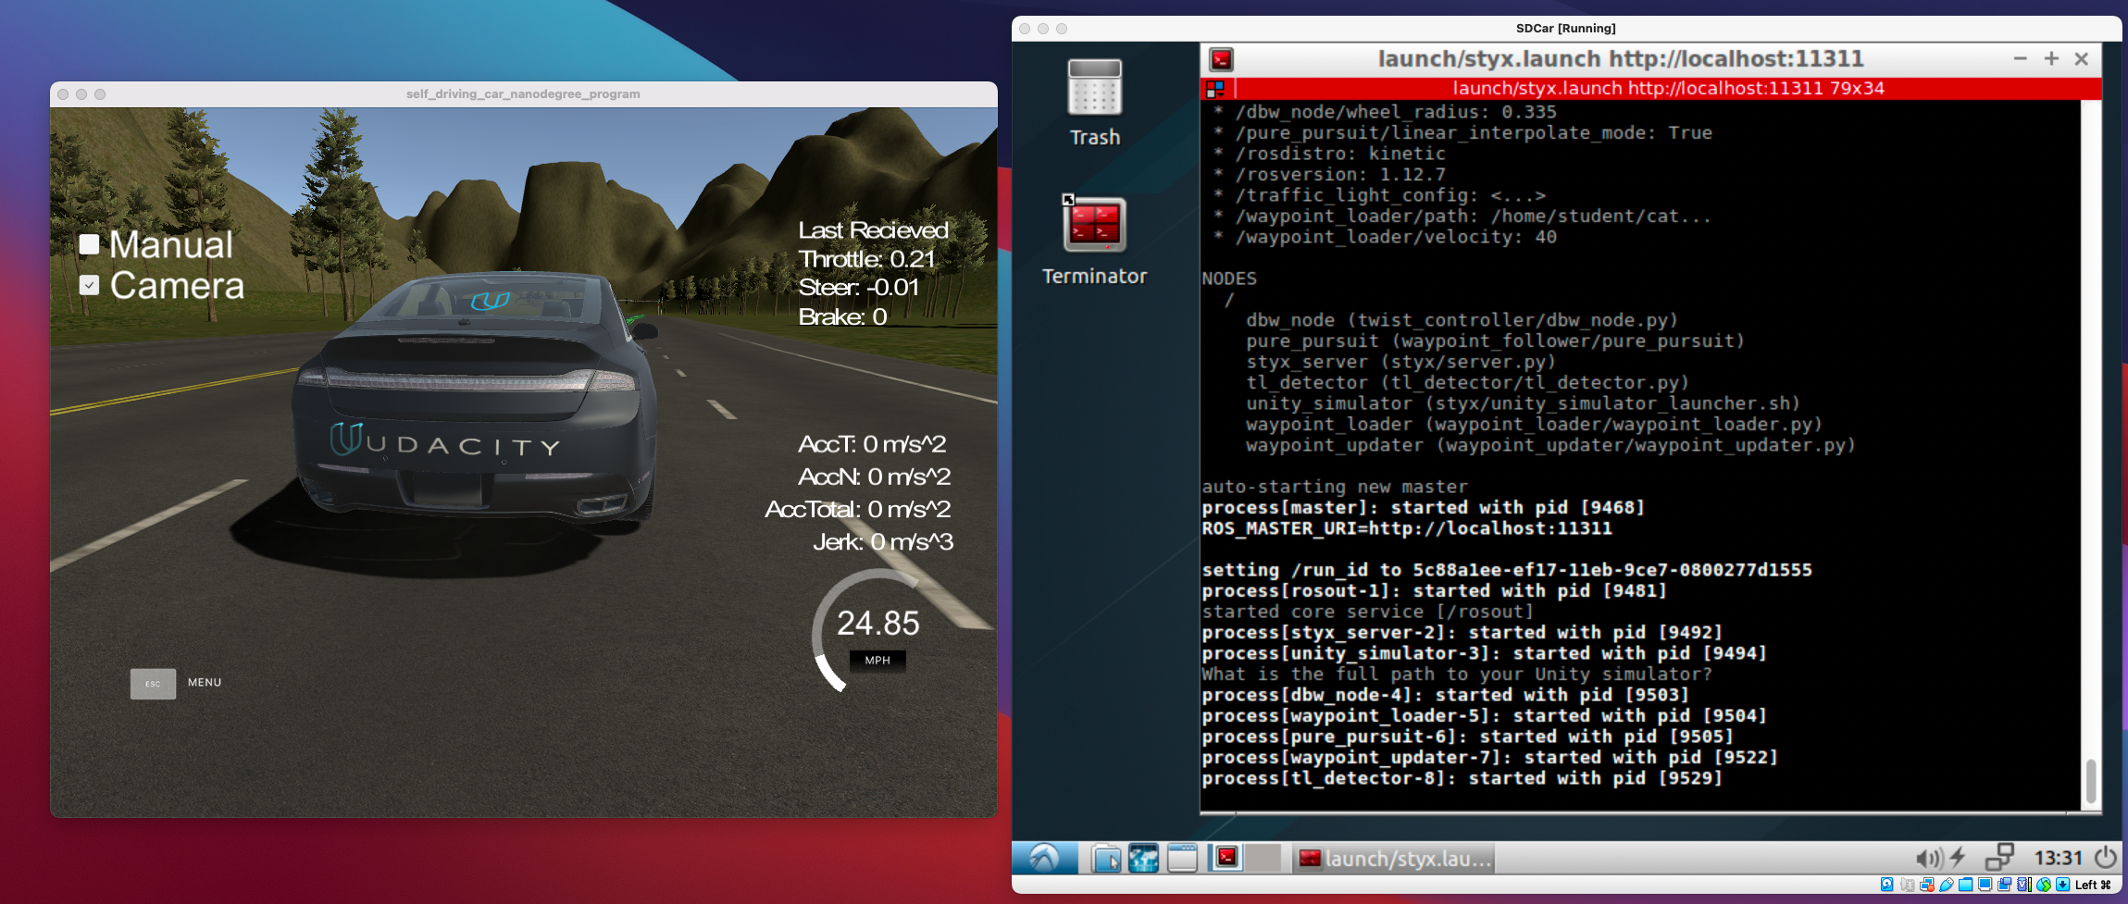Click the VirtualBox shared folders status icon
This screenshot has width=2128, height=904.
tap(1966, 885)
